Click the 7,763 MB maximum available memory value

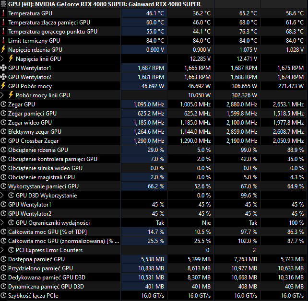(x=246, y=259)
